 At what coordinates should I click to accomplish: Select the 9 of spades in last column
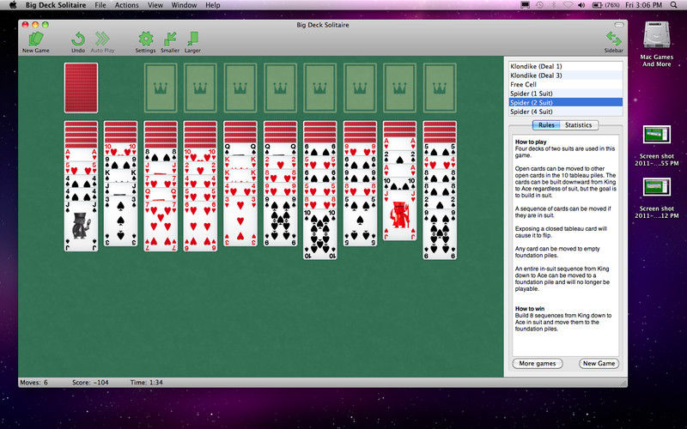click(440, 234)
